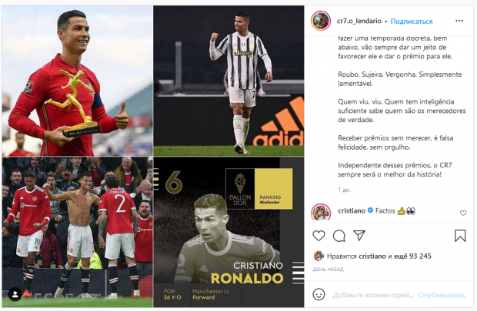
Task: Click the ДЕНЬ НАЗАД post timestamp
Action: 329,269
